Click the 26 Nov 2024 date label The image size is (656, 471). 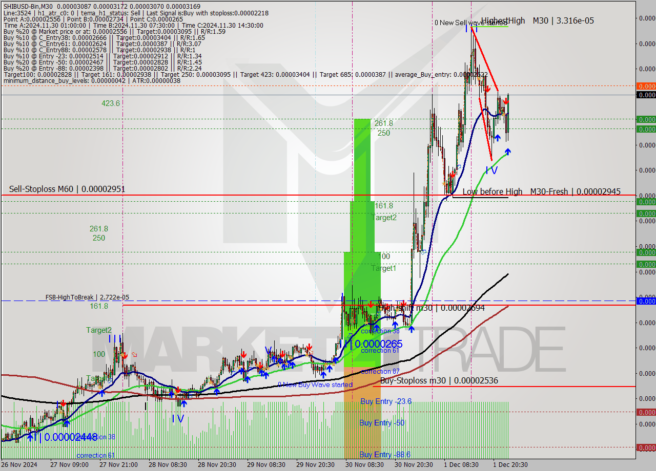coord(19,465)
